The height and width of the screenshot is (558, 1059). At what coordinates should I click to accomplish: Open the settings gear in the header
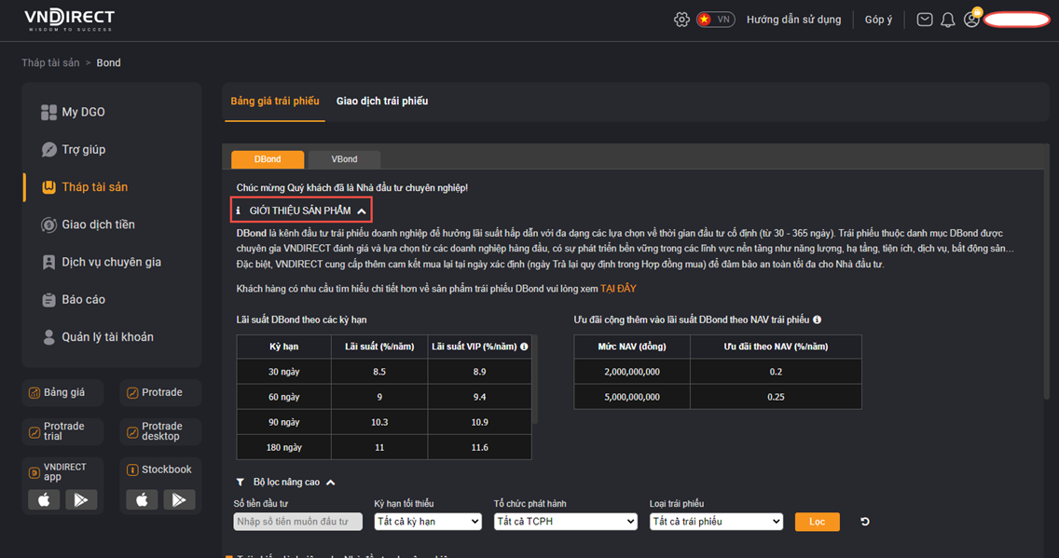coord(681,20)
